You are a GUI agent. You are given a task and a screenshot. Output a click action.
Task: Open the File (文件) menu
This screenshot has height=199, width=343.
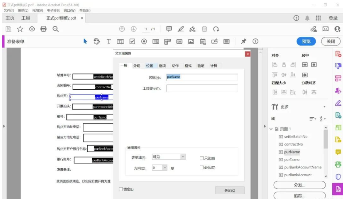point(9,11)
